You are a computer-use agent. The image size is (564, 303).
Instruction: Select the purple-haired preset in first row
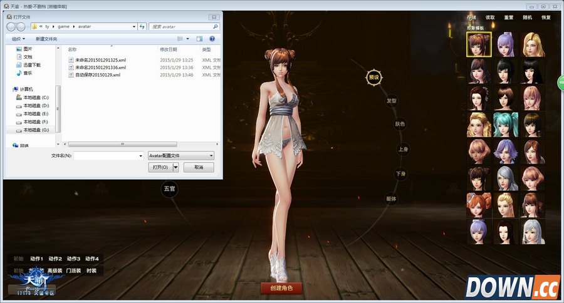coord(505,44)
